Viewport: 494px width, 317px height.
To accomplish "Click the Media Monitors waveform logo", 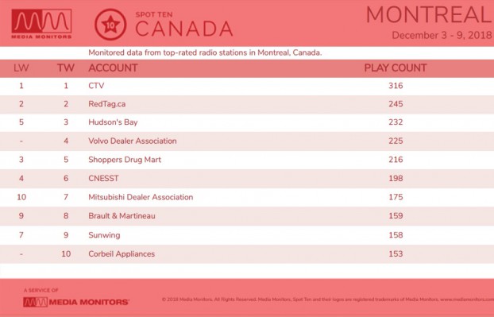I will coord(41,24).
